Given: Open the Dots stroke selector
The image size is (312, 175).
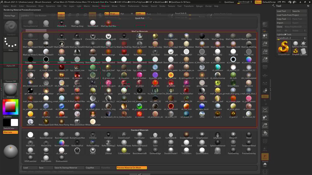Looking at the screenshot, I should pos(11,43).
